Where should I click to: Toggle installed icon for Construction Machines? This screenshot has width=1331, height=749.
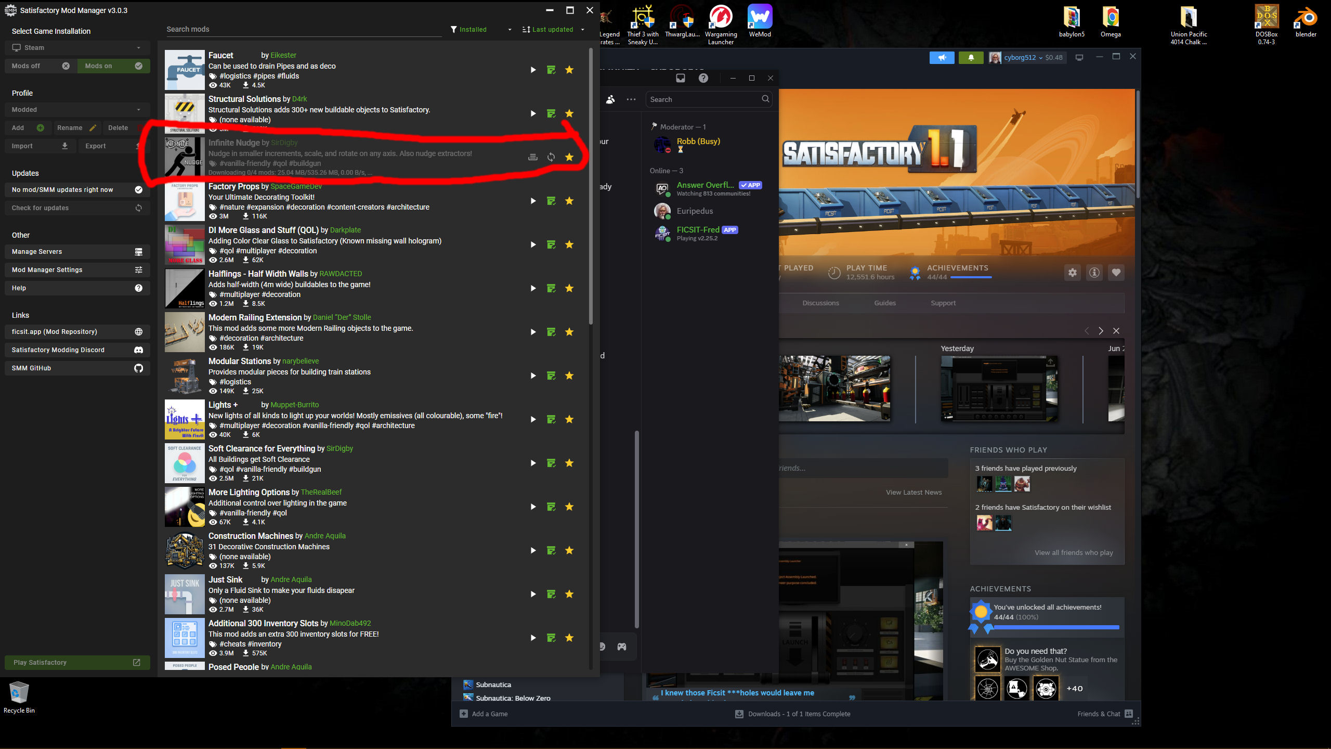coord(551,550)
